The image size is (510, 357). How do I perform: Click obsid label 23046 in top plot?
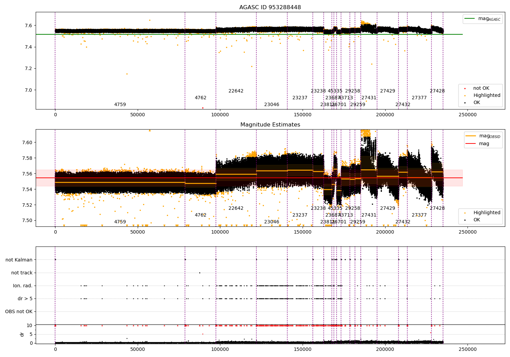tap(272, 105)
